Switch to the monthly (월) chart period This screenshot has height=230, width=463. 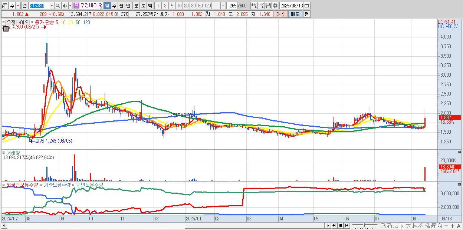[x=121, y=6]
